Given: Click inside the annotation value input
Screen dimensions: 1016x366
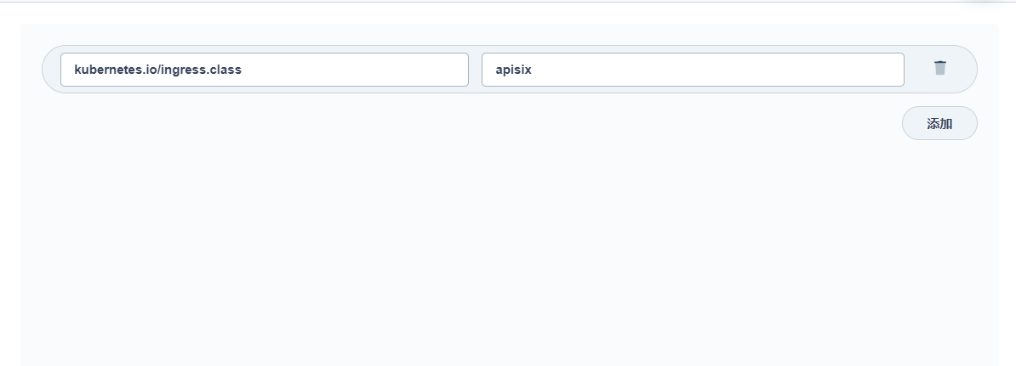Looking at the screenshot, I should [x=693, y=70].
